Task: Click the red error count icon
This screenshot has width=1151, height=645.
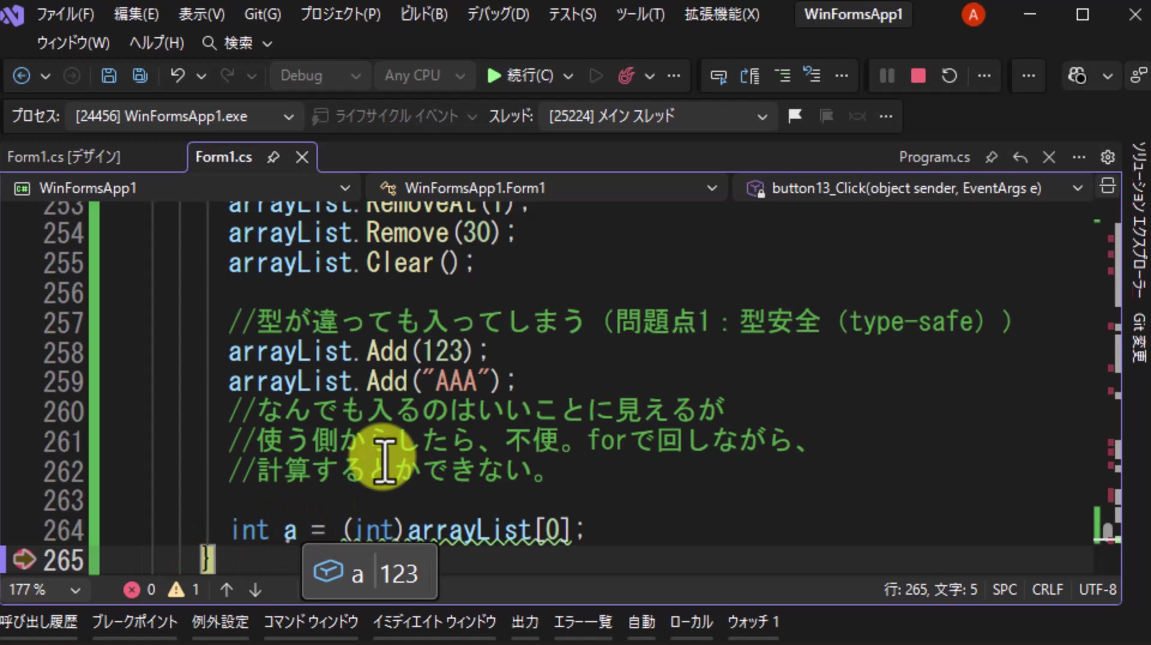Action: click(x=131, y=590)
